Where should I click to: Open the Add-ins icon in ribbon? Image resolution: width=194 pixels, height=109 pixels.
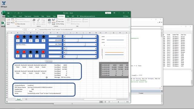(34, 21)
